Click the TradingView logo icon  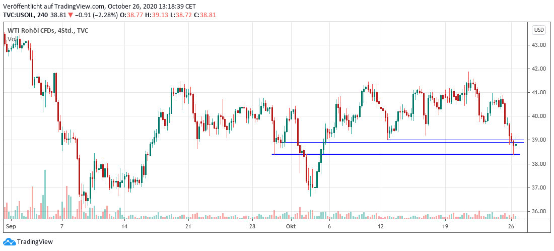pos(10,241)
